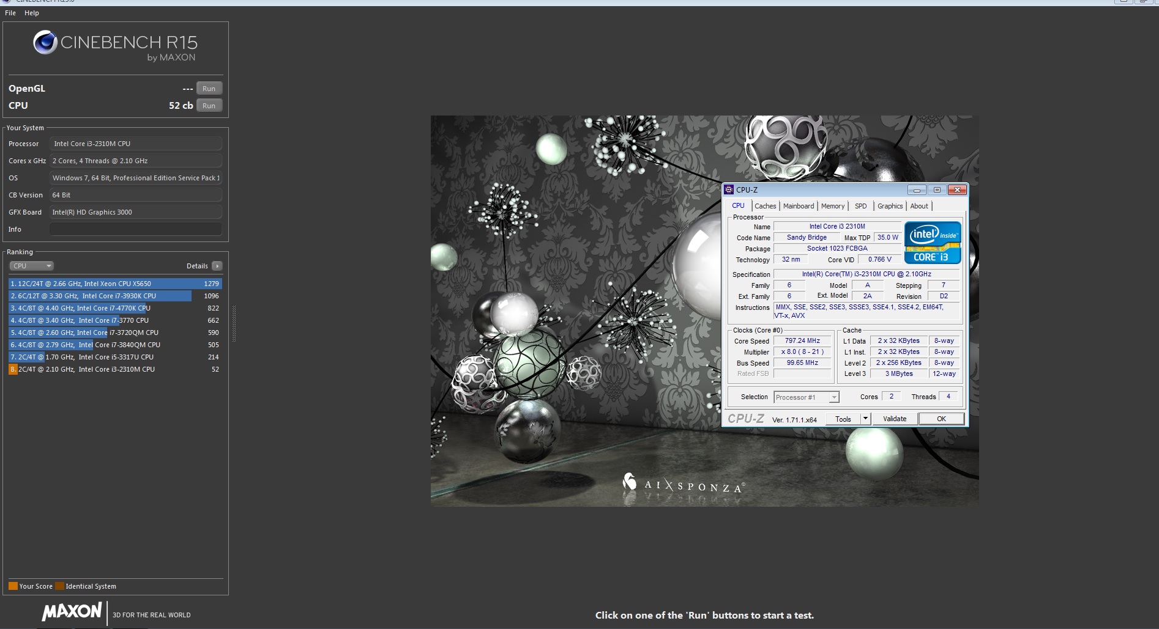
Task: Select the Core i7-3840QM ranking row
Action: [115, 345]
